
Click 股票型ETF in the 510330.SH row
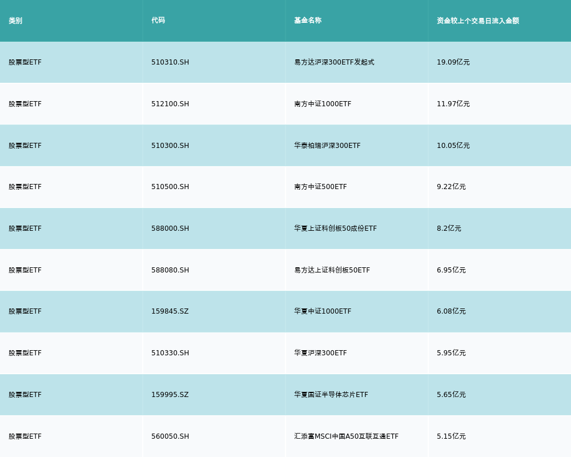click(25, 353)
